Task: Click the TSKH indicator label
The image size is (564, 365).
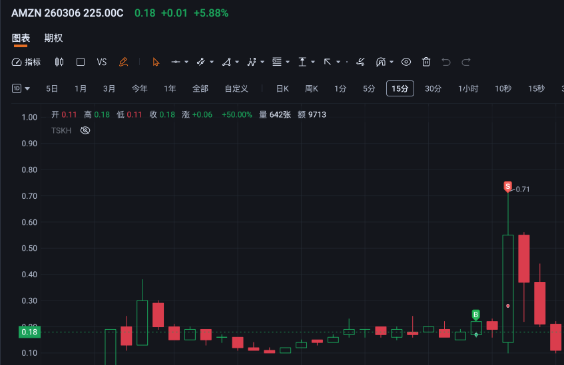Action: pyautogui.click(x=61, y=130)
